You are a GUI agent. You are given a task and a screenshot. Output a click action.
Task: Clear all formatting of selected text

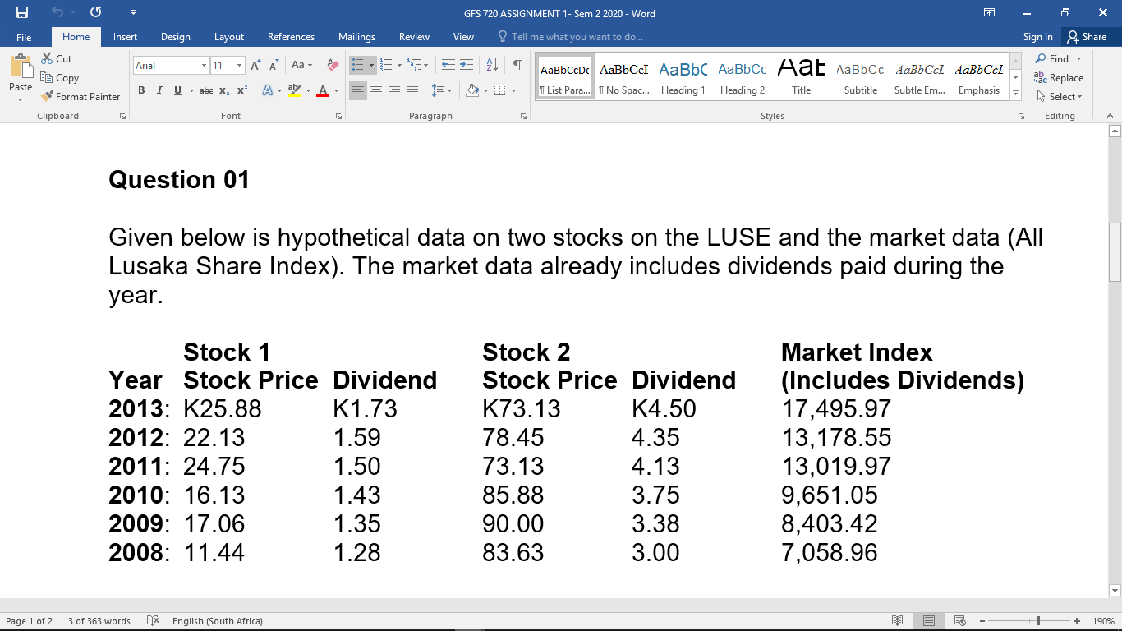tap(332, 64)
